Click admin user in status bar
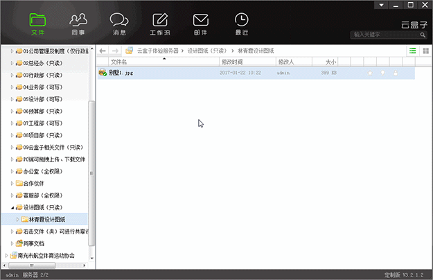The image size is (433, 280). (12, 275)
